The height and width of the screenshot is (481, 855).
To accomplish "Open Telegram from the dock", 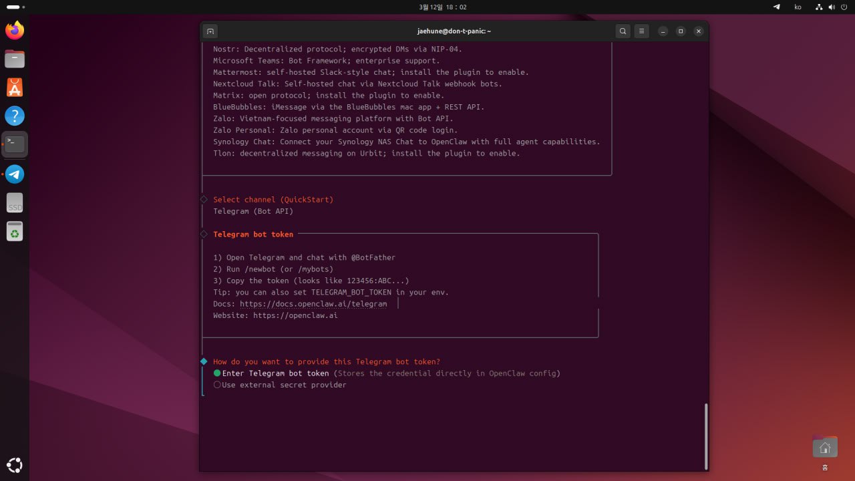I will click(x=15, y=174).
